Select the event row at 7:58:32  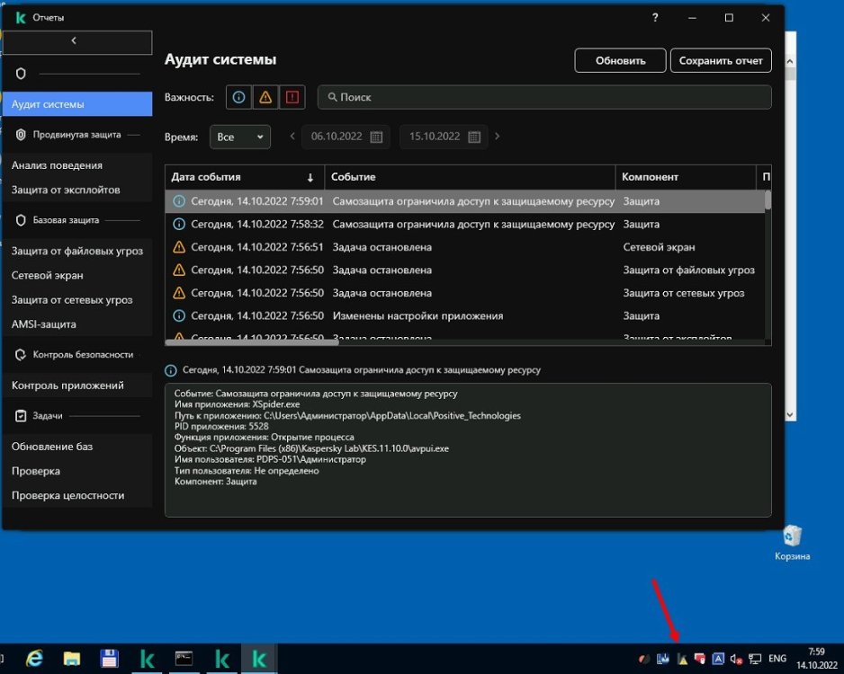pos(465,224)
